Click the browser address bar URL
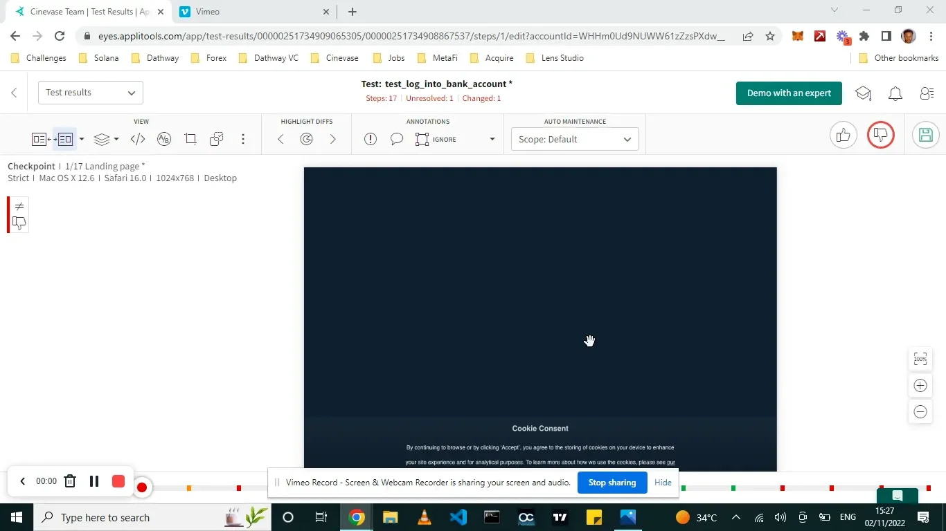Image resolution: width=946 pixels, height=531 pixels. pyautogui.click(x=411, y=37)
